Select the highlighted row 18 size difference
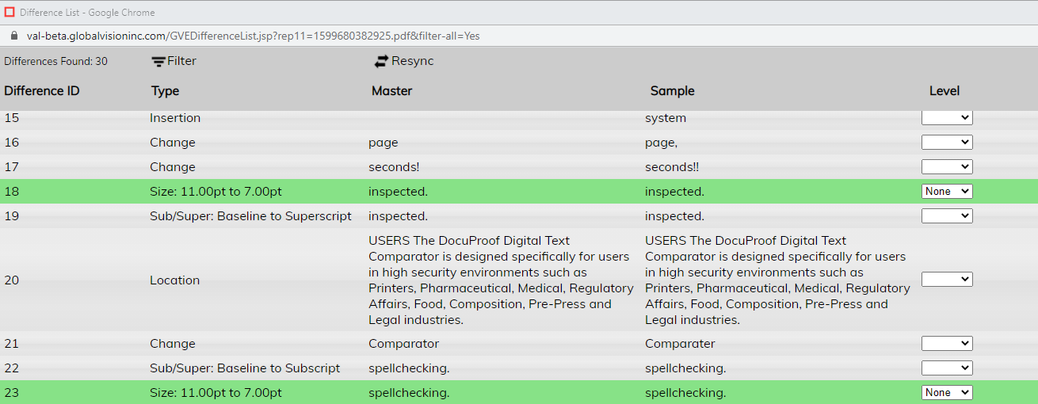This screenshot has width=1038, height=404. (x=214, y=192)
